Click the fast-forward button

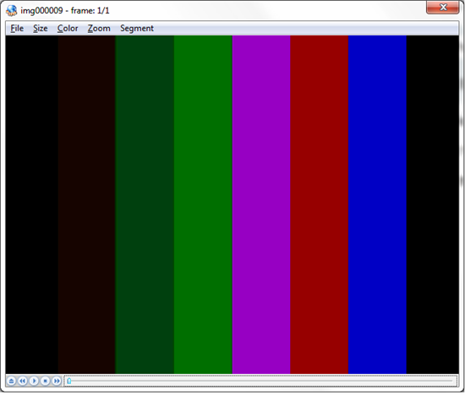(57, 381)
